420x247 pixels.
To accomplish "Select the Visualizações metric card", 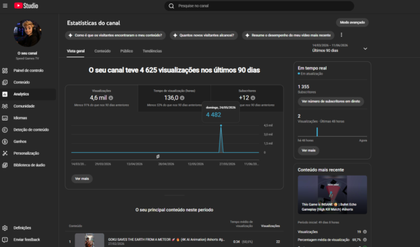I will coord(101,98).
